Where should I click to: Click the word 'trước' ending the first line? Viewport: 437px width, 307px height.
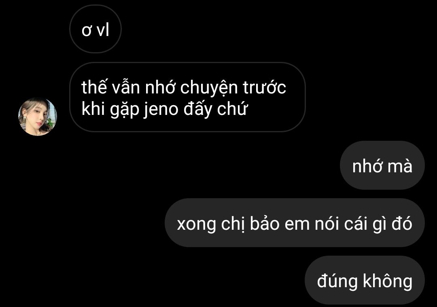264,87
